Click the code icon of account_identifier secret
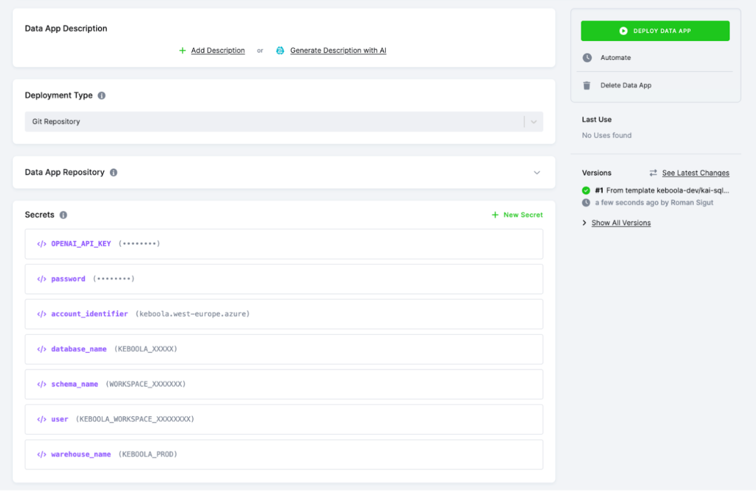The height and width of the screenshot is (491, 756). (41, 314)
